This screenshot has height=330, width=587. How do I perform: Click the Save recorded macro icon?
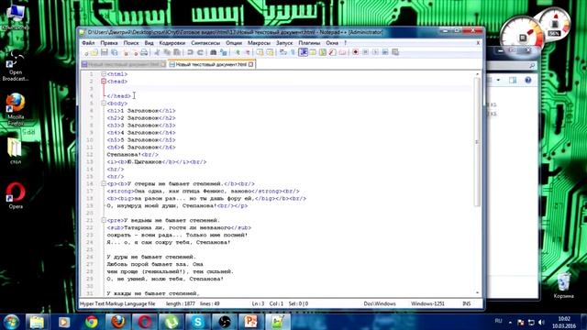coord(395,52)
